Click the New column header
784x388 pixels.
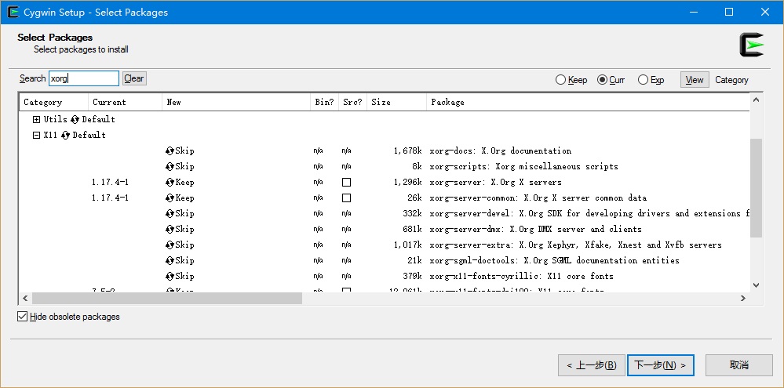[236, 102]
